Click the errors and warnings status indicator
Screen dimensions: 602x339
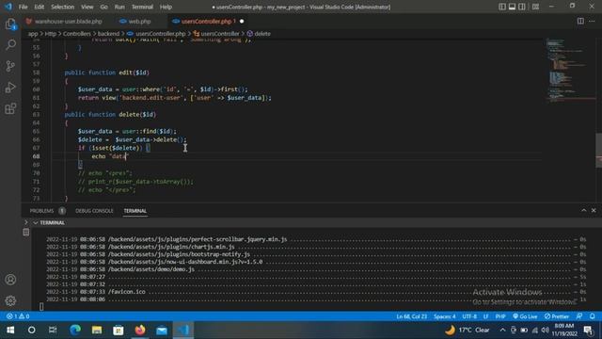(18, 316)
